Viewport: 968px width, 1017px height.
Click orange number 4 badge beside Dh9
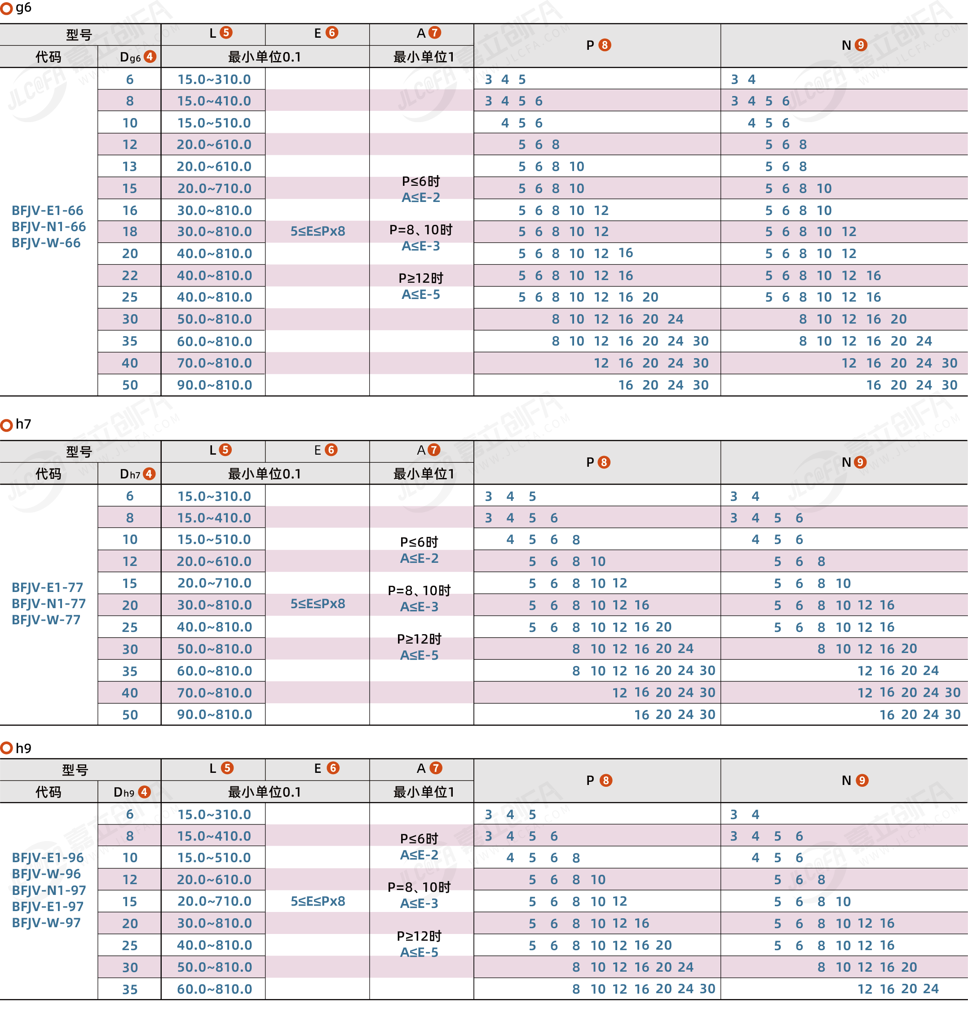145,792
